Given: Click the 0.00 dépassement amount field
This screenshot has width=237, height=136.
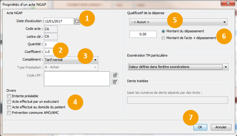Looking at the screenshot, I should (143, 34).
